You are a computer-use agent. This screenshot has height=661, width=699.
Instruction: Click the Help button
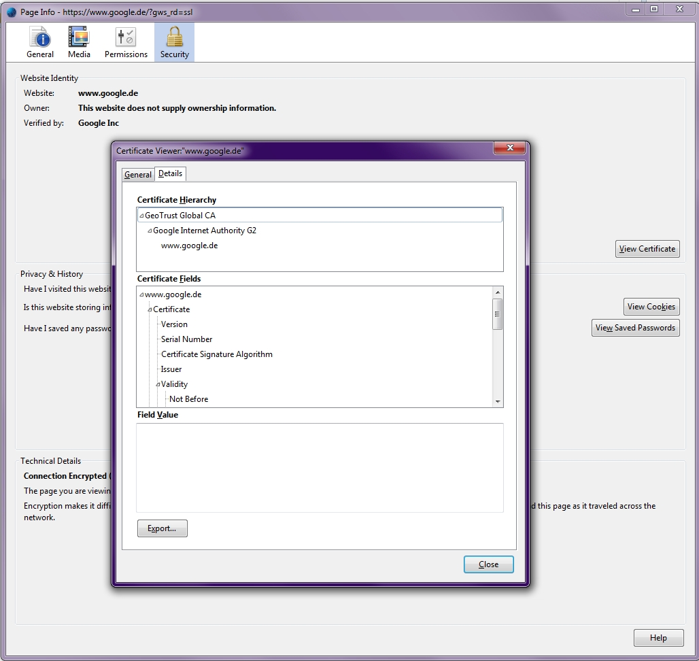point(658,638)
